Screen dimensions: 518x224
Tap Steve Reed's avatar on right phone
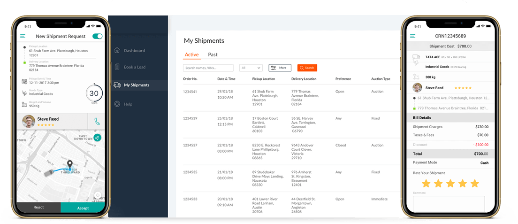click(x=417, y=88)
